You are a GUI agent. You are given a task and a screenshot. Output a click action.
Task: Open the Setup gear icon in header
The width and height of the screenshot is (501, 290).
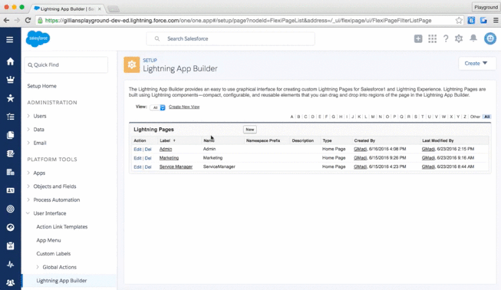459,38
